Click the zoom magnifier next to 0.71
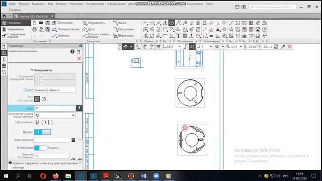322x181 pixels. [x=228, y=47]
